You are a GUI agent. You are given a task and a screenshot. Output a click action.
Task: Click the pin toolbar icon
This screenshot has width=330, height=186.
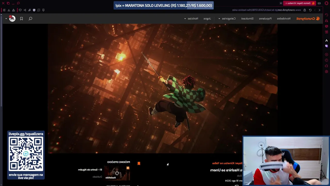(43, 10)
